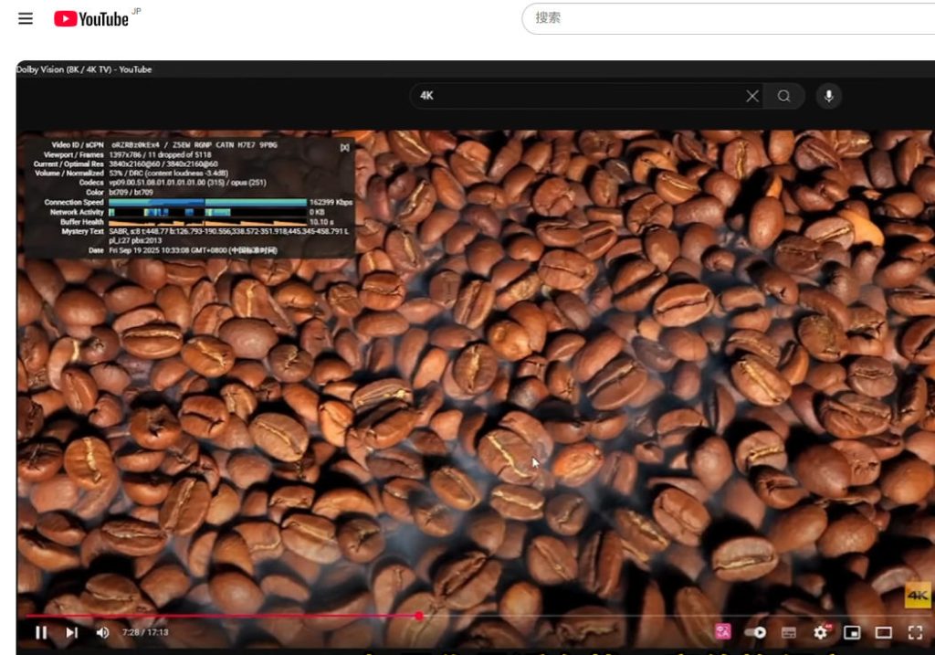
Task: Click the '3840x2160@60 / 3840x2160@60' resolution value
Action: pyautogui.click(x=163, y=164)
